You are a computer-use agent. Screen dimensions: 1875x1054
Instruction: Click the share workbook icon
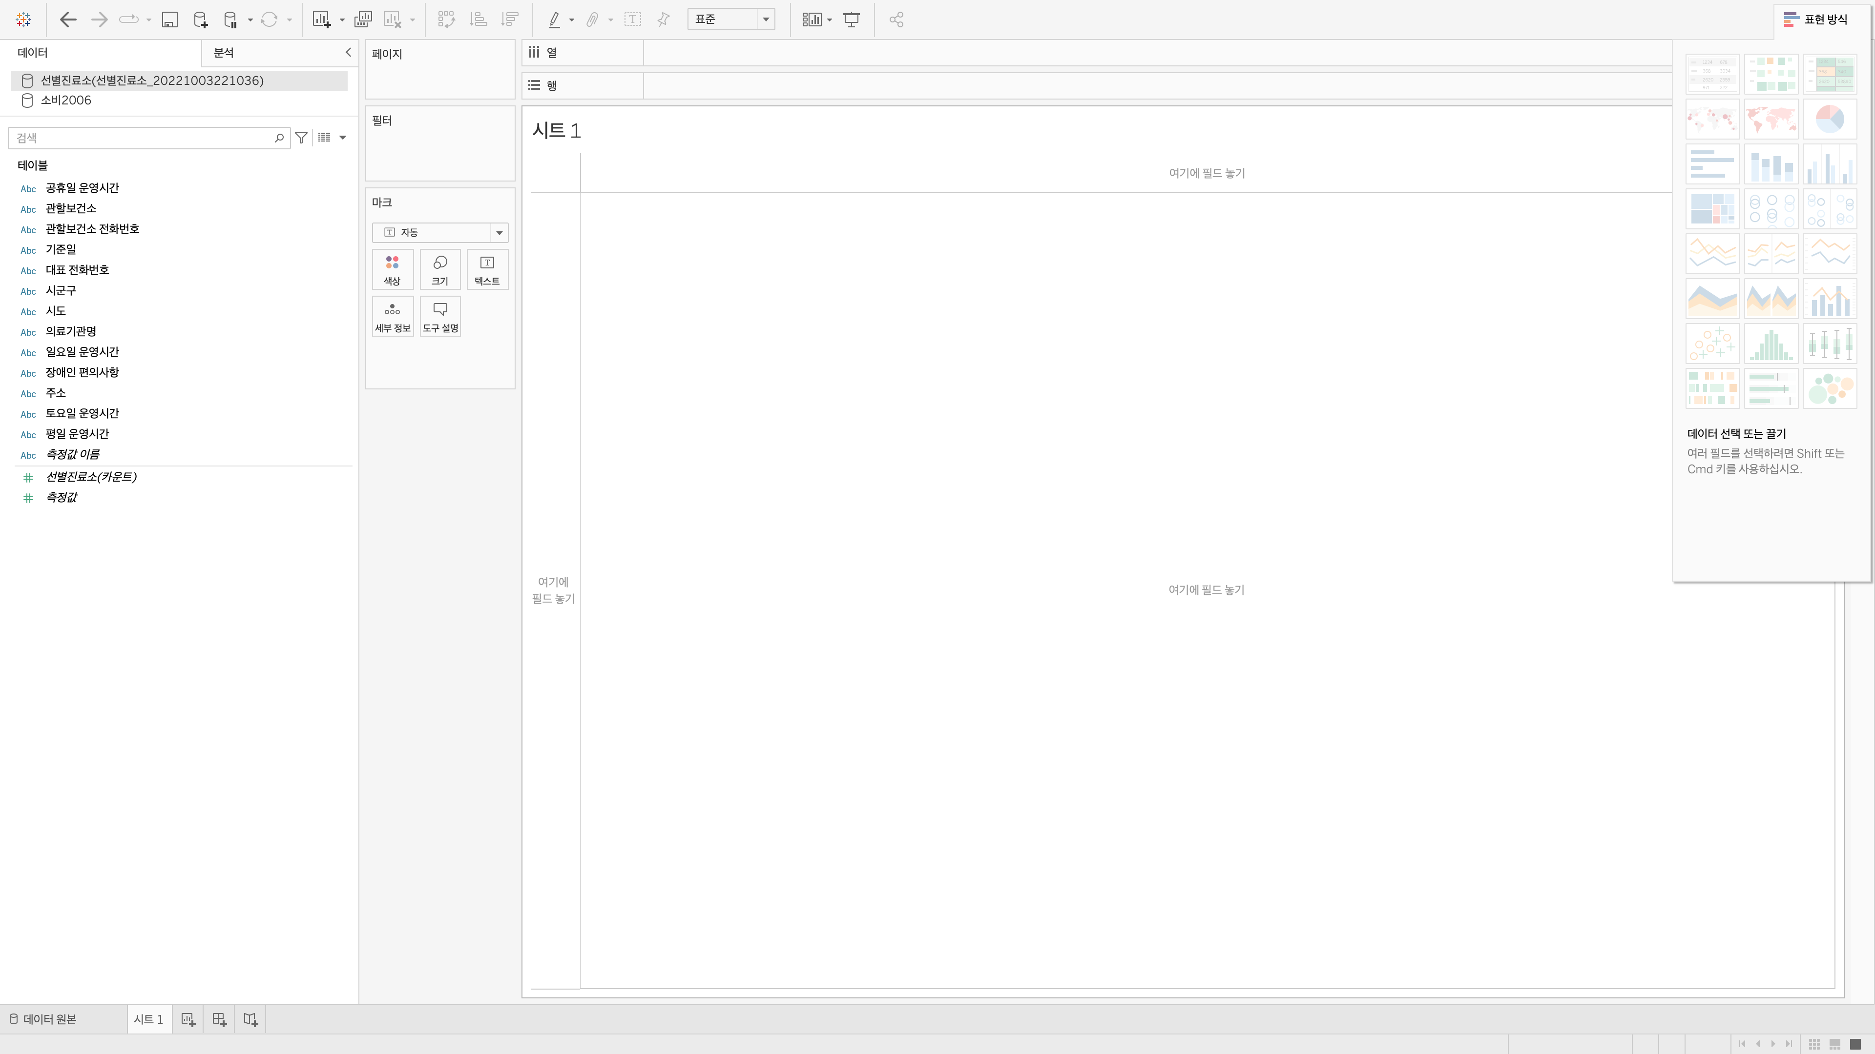(896, 20)
